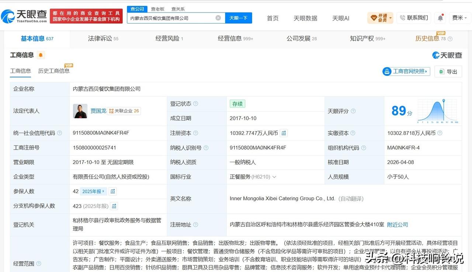472x272 pixels.
Task: Click the help icon next to 注册资本
Action: tap(195, 133)
